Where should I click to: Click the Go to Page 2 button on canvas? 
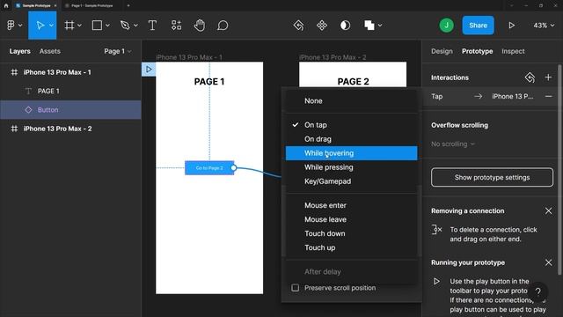209,168
